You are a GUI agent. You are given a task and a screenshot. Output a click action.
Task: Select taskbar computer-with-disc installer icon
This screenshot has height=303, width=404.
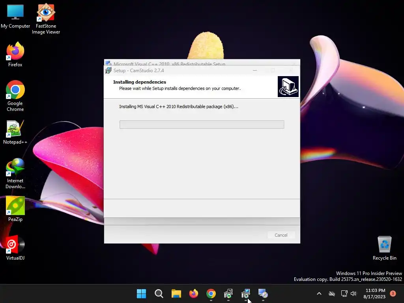point(263,294)
